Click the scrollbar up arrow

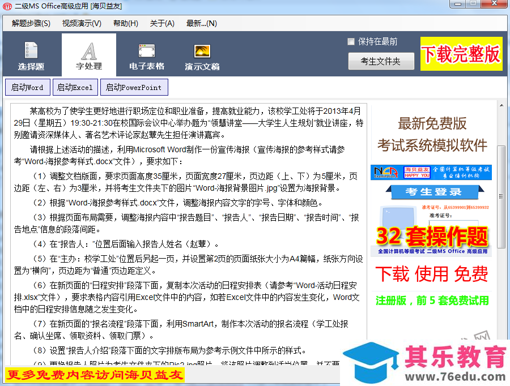pos(501,105)
